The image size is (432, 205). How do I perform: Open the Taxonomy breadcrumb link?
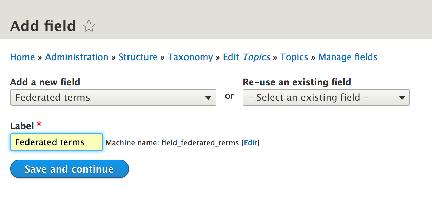point(190,57)
